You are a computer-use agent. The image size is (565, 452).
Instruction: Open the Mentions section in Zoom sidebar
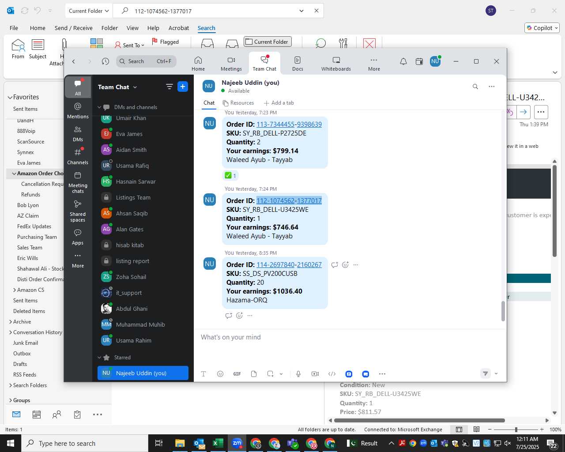78,110
